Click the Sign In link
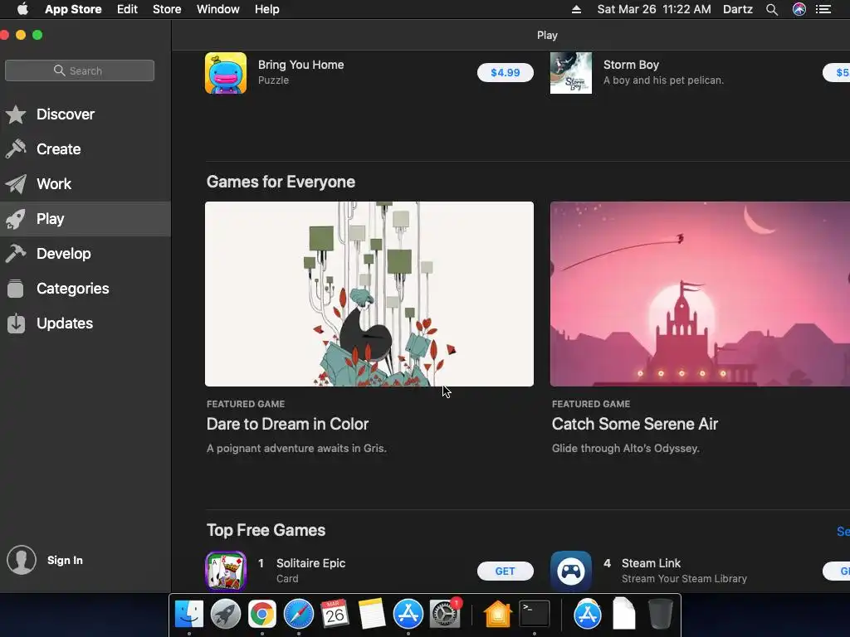This screenshot has width=850, height=637. tap(65, 560)
